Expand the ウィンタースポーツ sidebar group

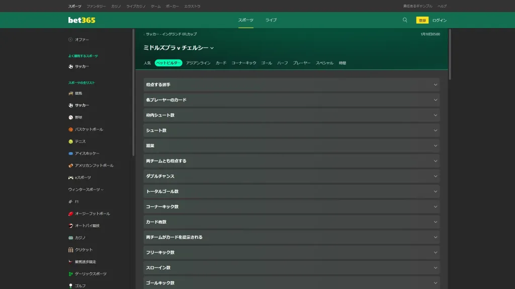point(86,190)
